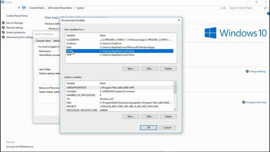The width and height of the screenshot is (270, 152).
Task: Go to Control Panel Home
Action: click(17, 16)
